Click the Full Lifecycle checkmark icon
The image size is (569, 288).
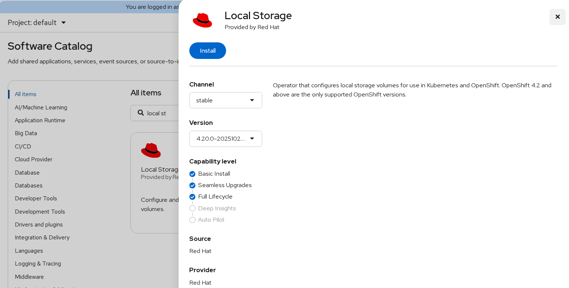pos(192,197)
